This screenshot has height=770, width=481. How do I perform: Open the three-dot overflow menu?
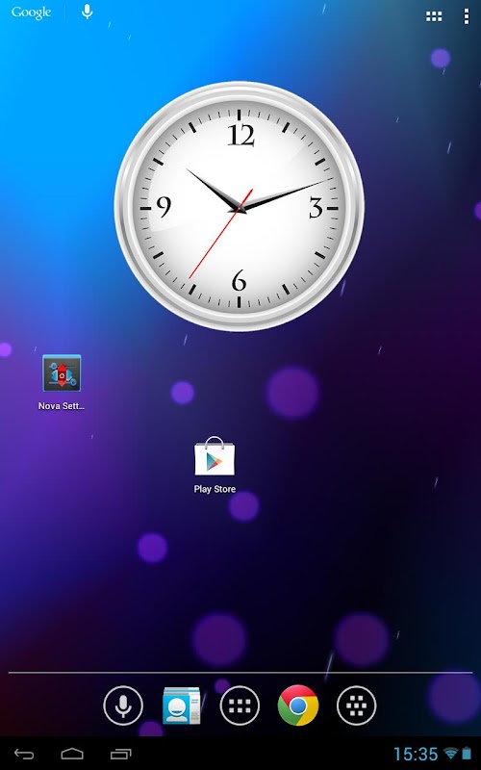click(x=466, y=16)
